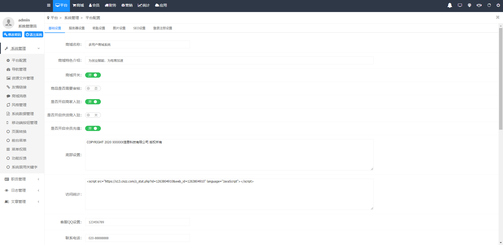This screenshot has width=503, height=245.
Task: Toggle the hamburger sidebar menu icon
Action: (49, 5)
